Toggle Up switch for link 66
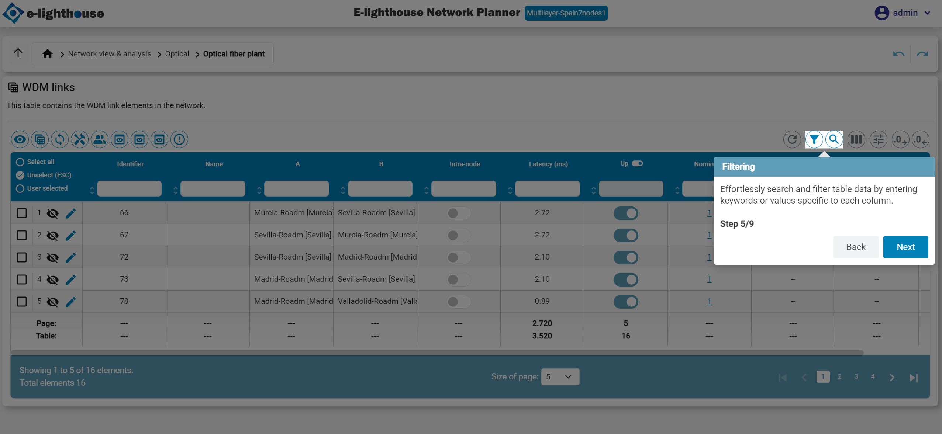Screen dimensions: 942x434 tap(626, 213)
